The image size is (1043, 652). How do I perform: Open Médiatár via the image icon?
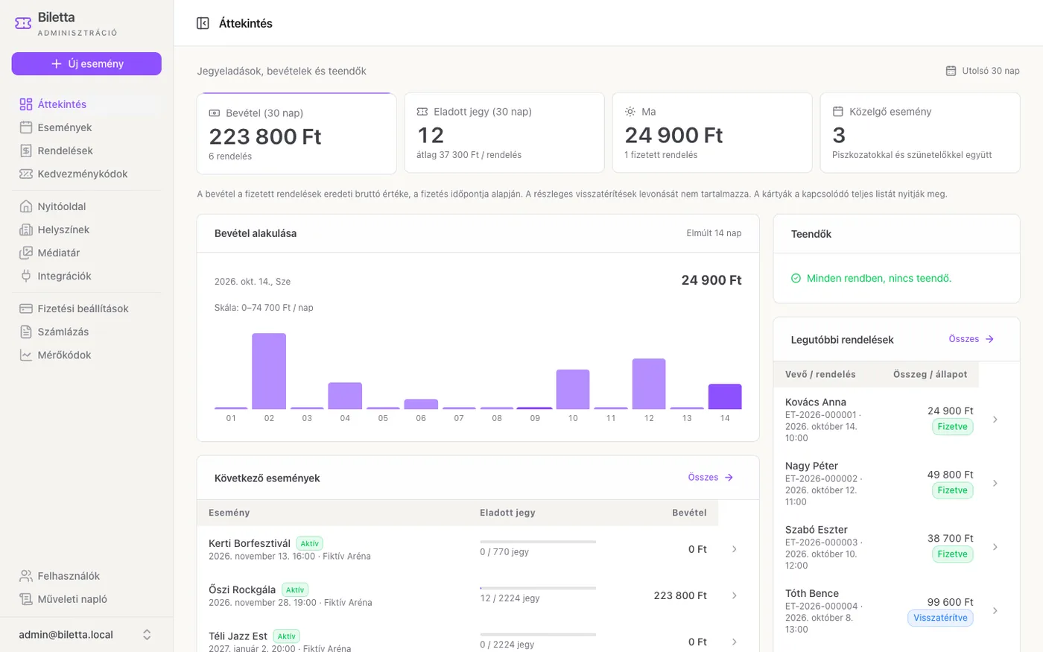click(x=26, y=253)
